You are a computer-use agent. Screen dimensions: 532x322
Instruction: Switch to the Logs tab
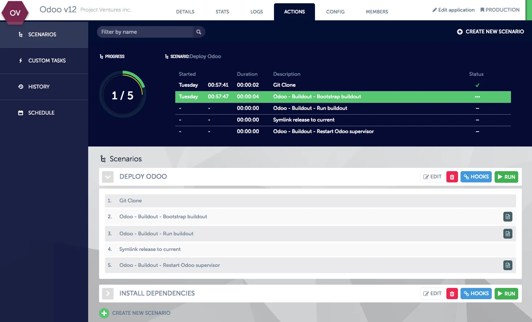coord(257,12)
